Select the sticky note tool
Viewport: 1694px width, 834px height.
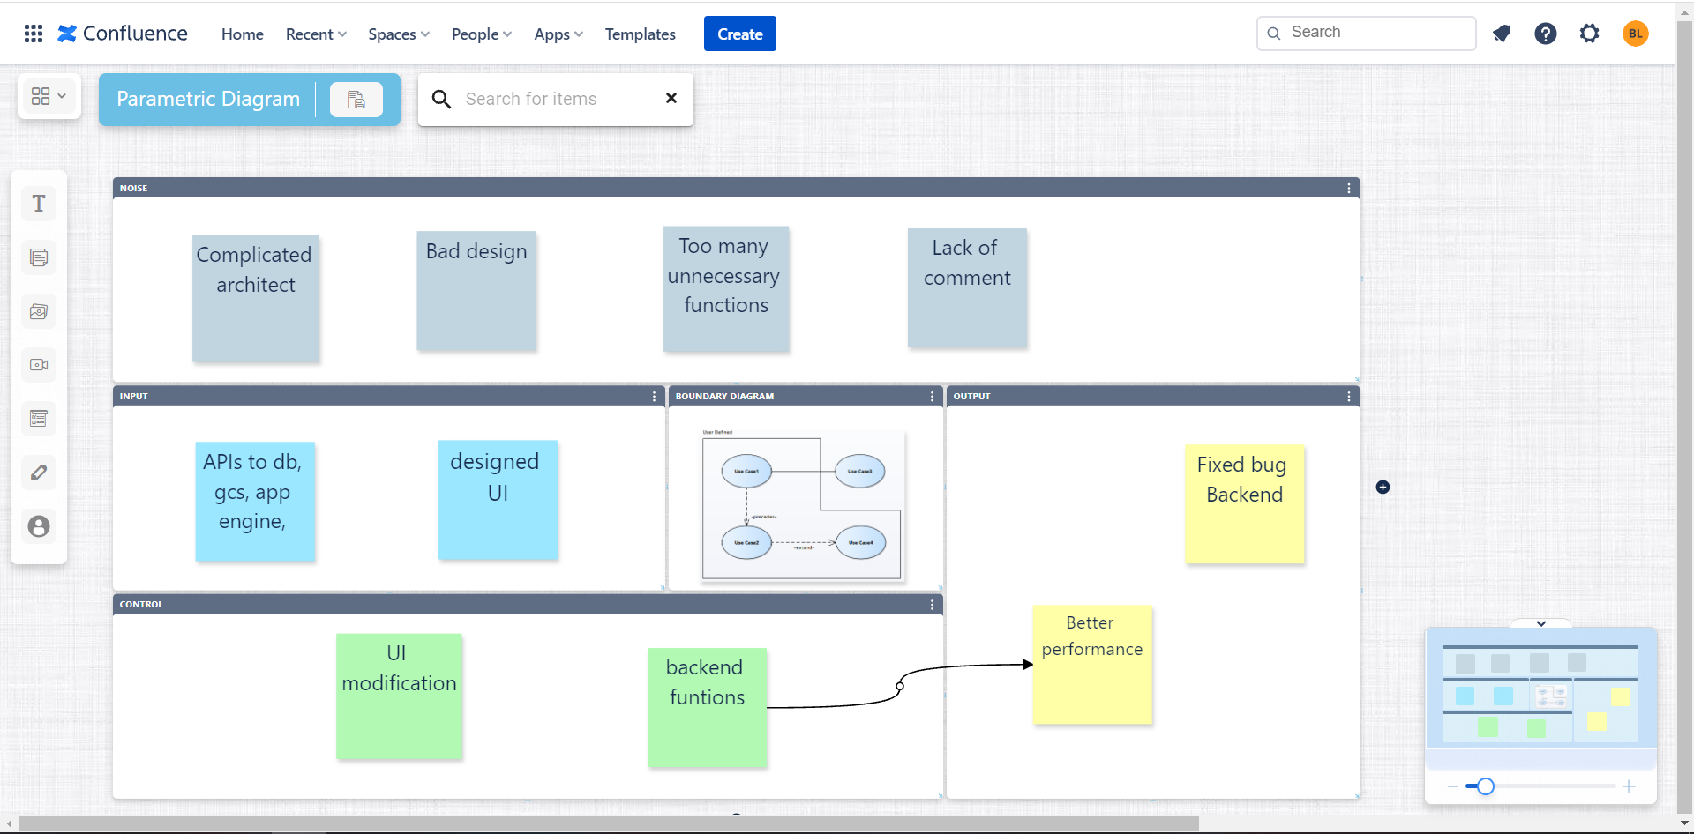(x=39, y=258)
